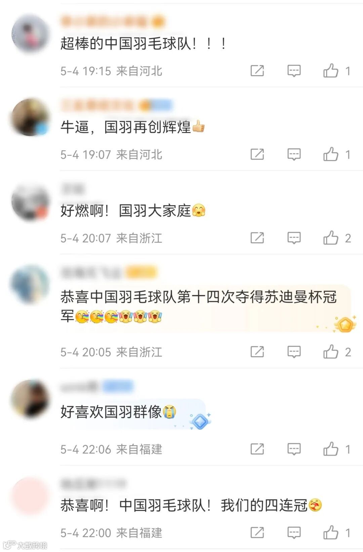Reply to the comment '好燃啊！国羽大家庭'
The height and width of the screenshot is (552, 363).
pos(294,238)
